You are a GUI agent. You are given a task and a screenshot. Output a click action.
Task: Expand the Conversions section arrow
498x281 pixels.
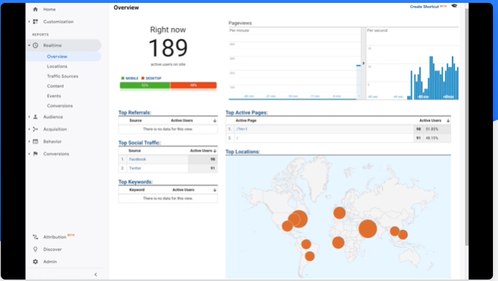29,154
